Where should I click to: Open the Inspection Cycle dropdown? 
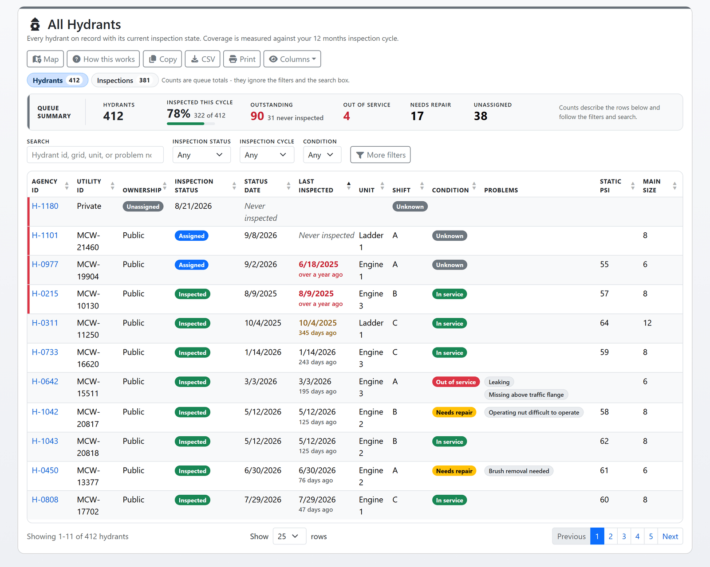pyautogui.click(x=267, y=155)
